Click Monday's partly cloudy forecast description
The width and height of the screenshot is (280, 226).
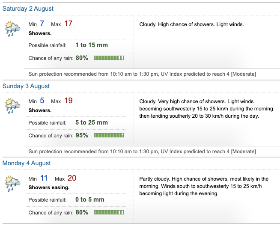204,186
